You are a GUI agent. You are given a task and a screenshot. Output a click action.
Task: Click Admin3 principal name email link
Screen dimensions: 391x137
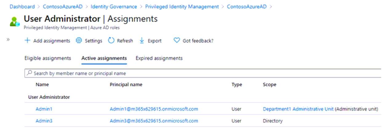(x=154, y=121)
